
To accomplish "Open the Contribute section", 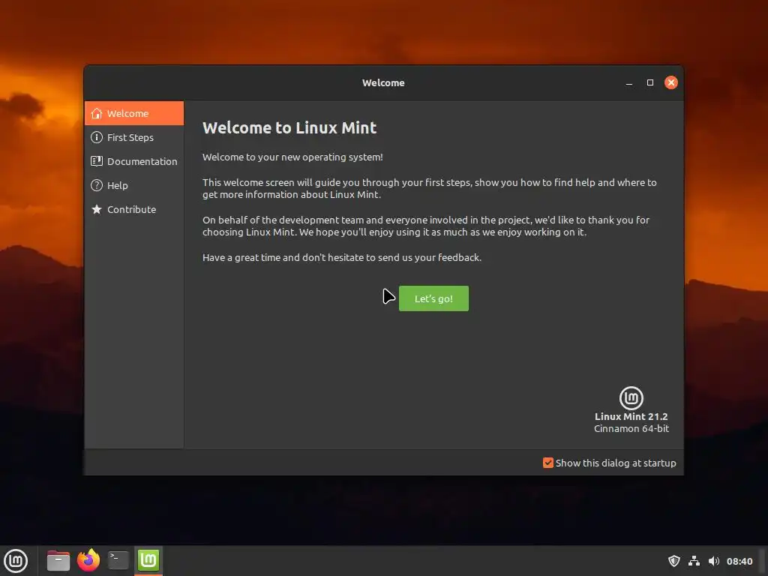I will click(134, 209).
